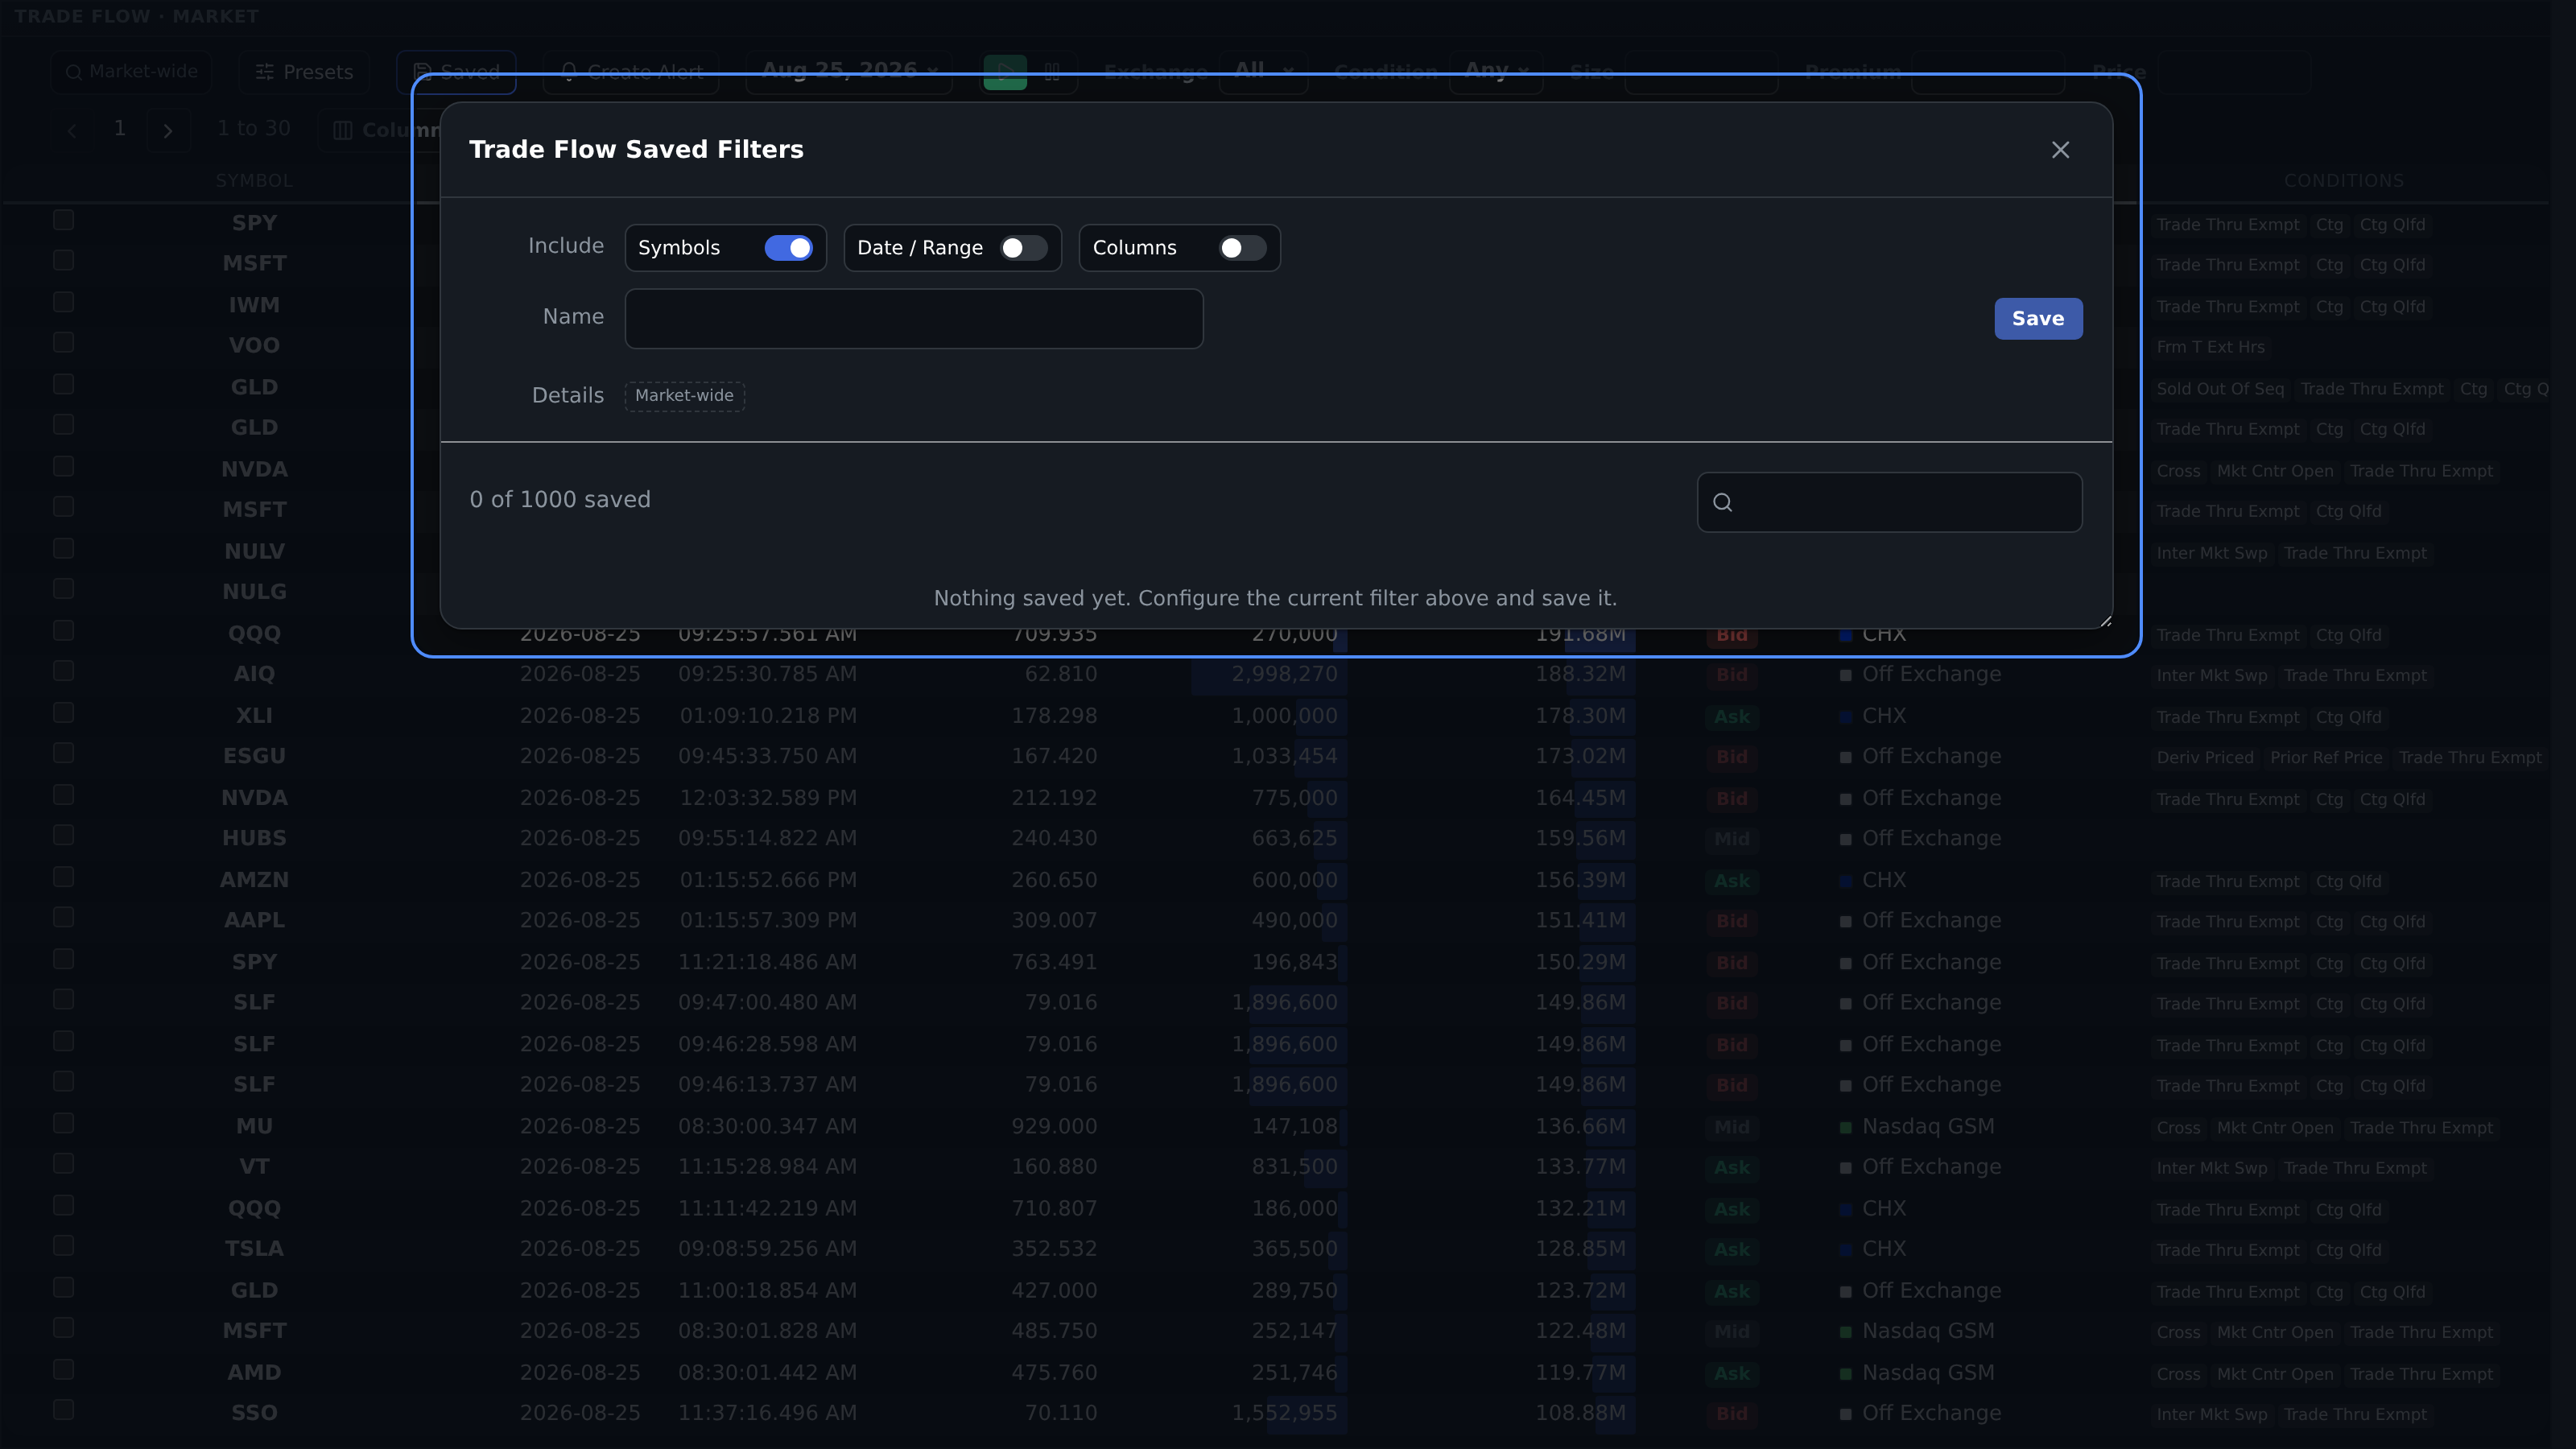Viewport: 2576px width, 1449px height.
Task: Check the AIQ row checkbox
Action: coord(64,671)
